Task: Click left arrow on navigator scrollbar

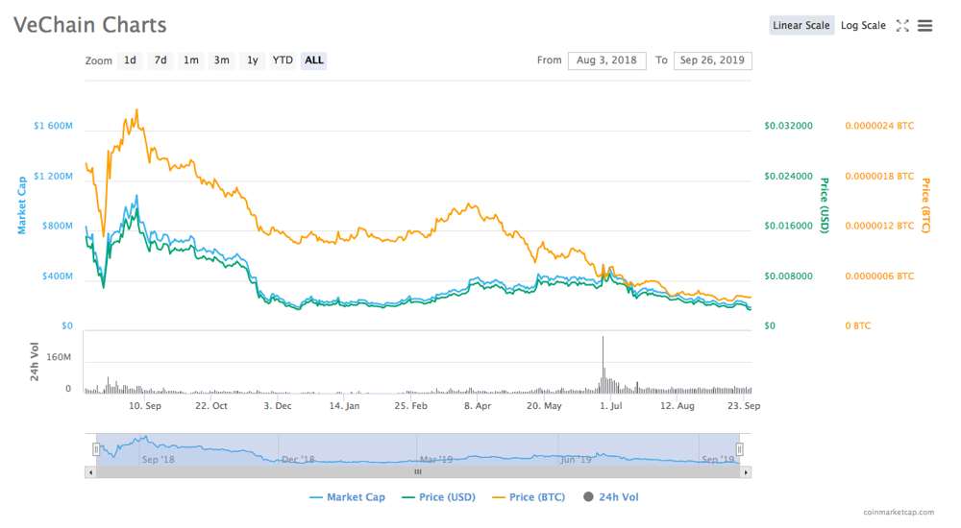Action: [x=90, y=472]
